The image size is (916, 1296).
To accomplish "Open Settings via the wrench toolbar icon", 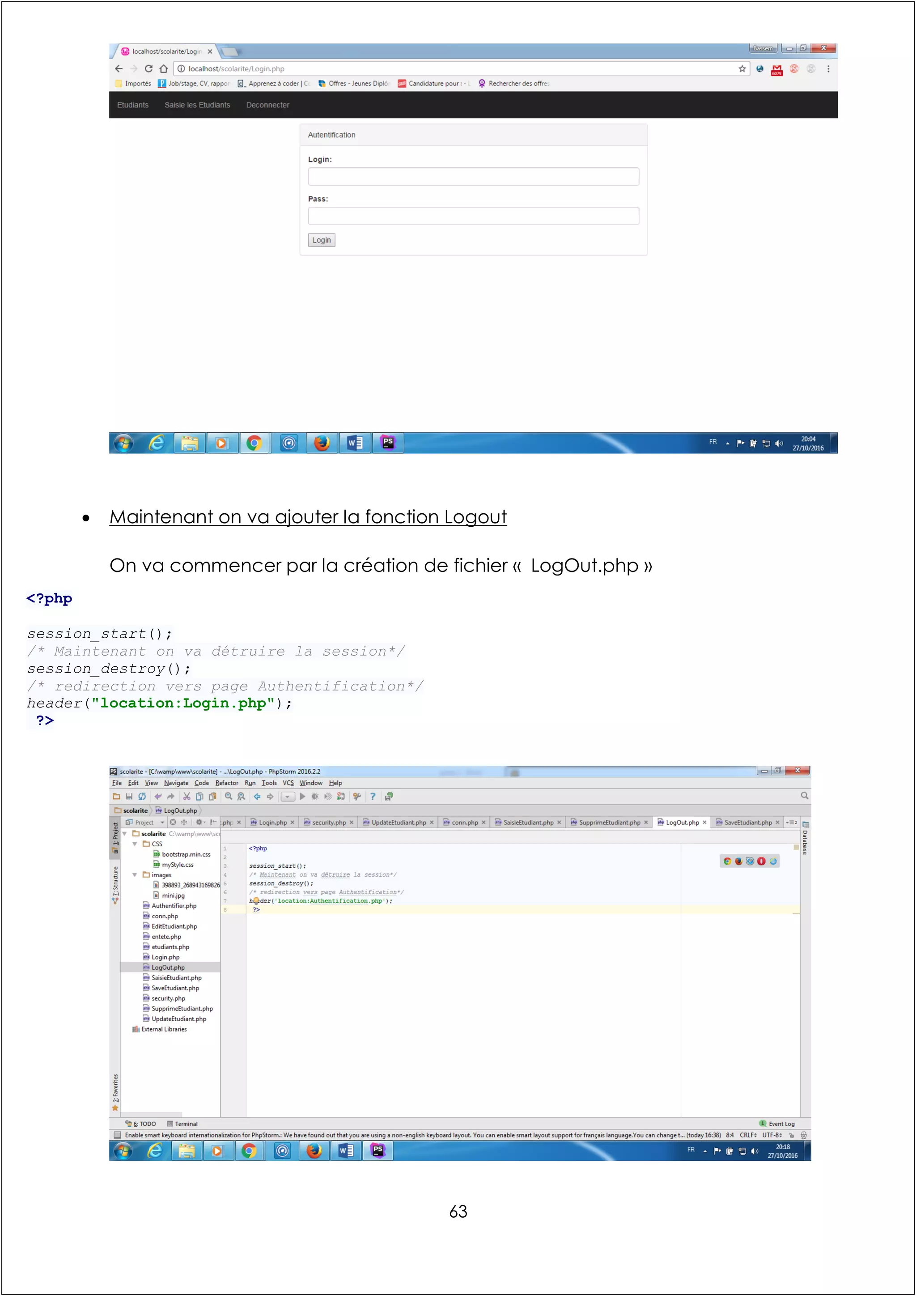I will click(357, 797).
